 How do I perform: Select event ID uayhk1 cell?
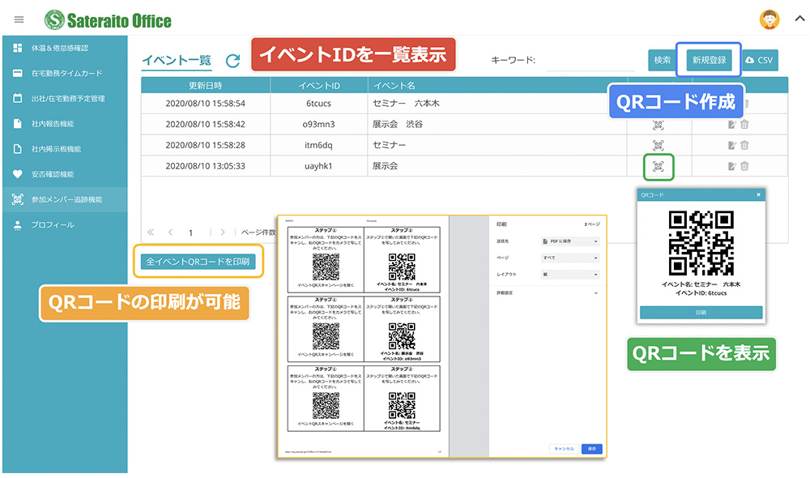pos(318,166)
